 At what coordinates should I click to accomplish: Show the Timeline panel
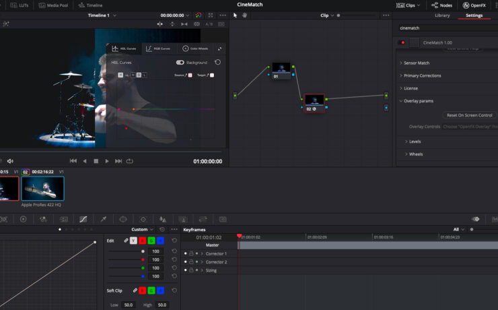pos(90,5)
